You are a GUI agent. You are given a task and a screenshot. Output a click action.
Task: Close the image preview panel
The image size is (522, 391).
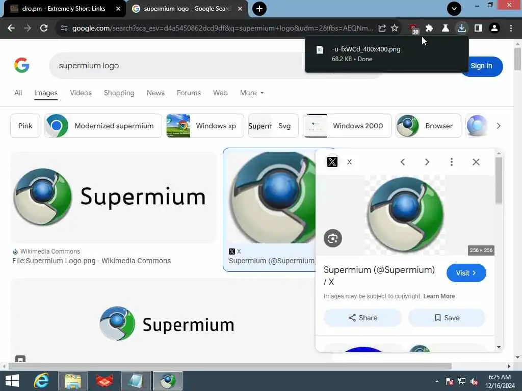point(476,162)
